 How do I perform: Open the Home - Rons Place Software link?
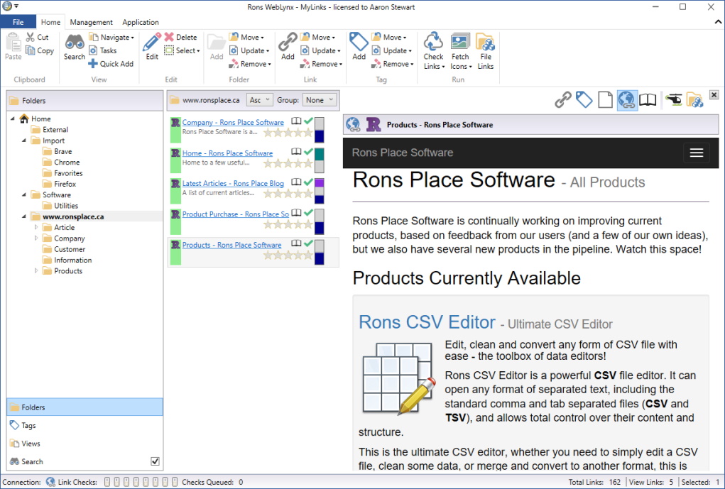[227, 153]
